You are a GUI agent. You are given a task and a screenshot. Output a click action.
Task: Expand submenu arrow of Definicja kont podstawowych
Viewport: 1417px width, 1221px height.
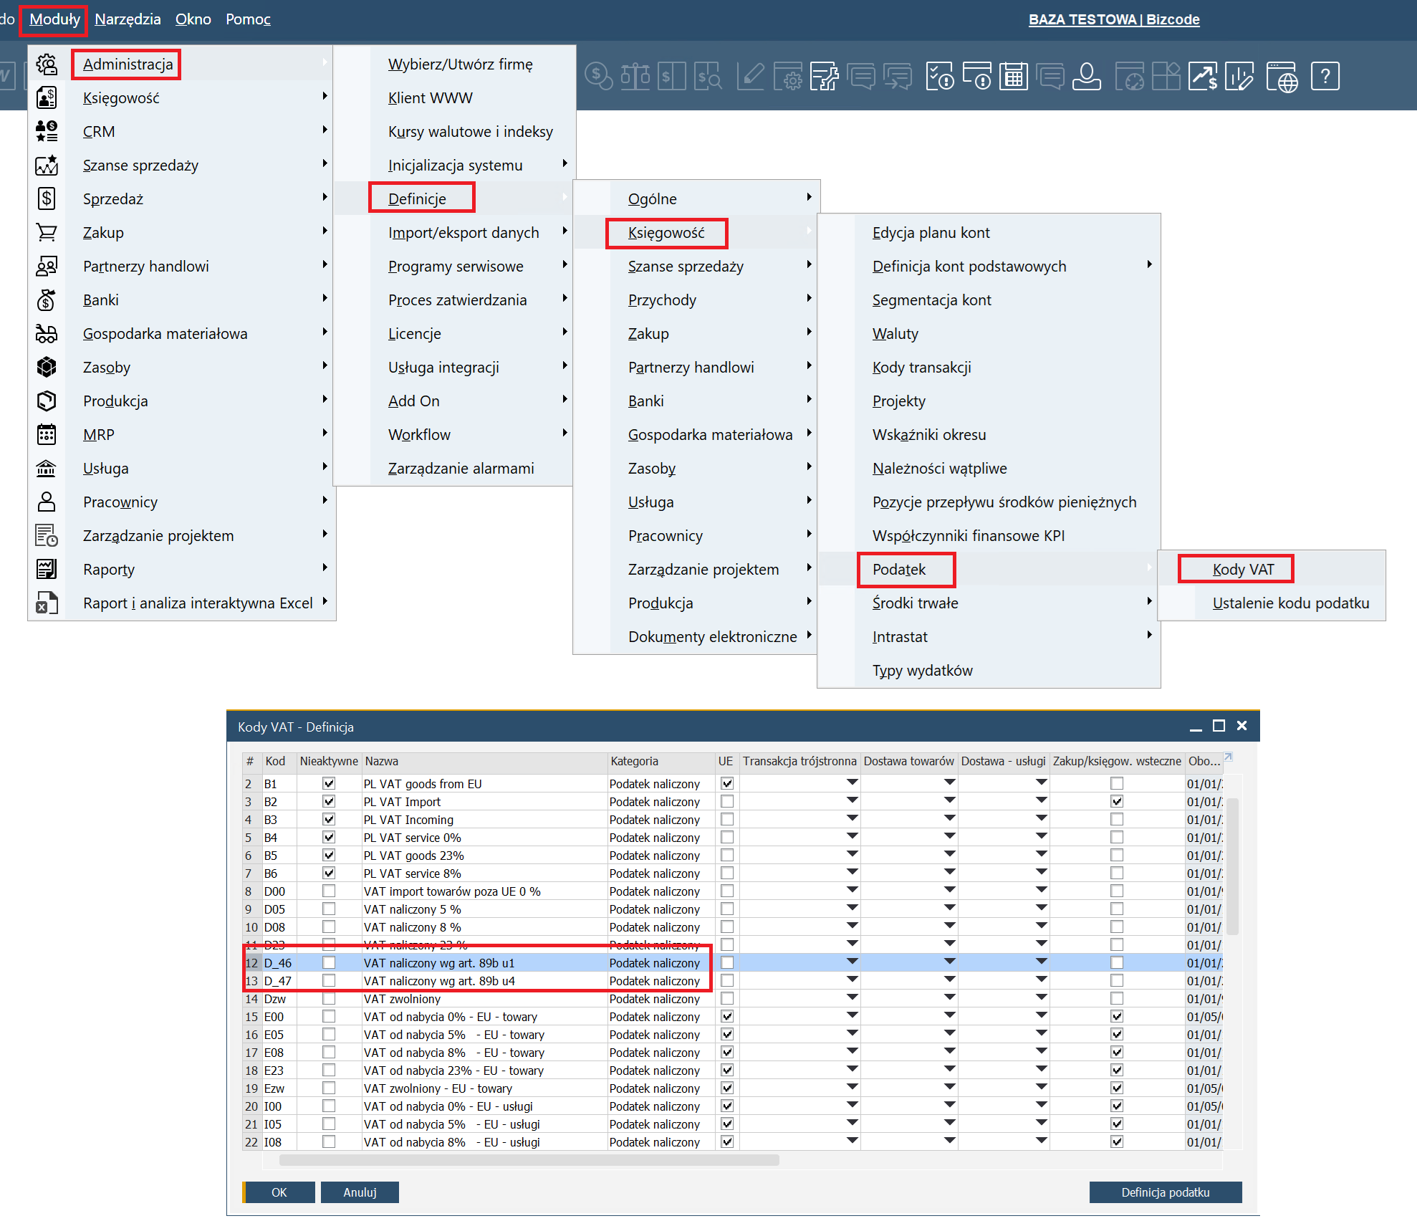pos(1149,265)
